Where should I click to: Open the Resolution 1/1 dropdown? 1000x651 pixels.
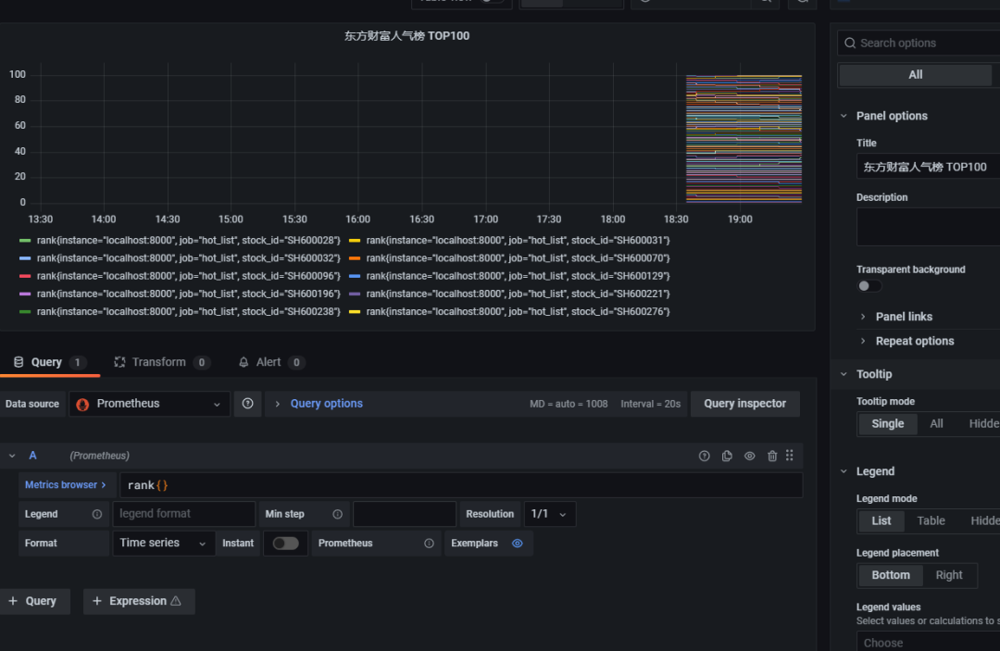point(549,514)
